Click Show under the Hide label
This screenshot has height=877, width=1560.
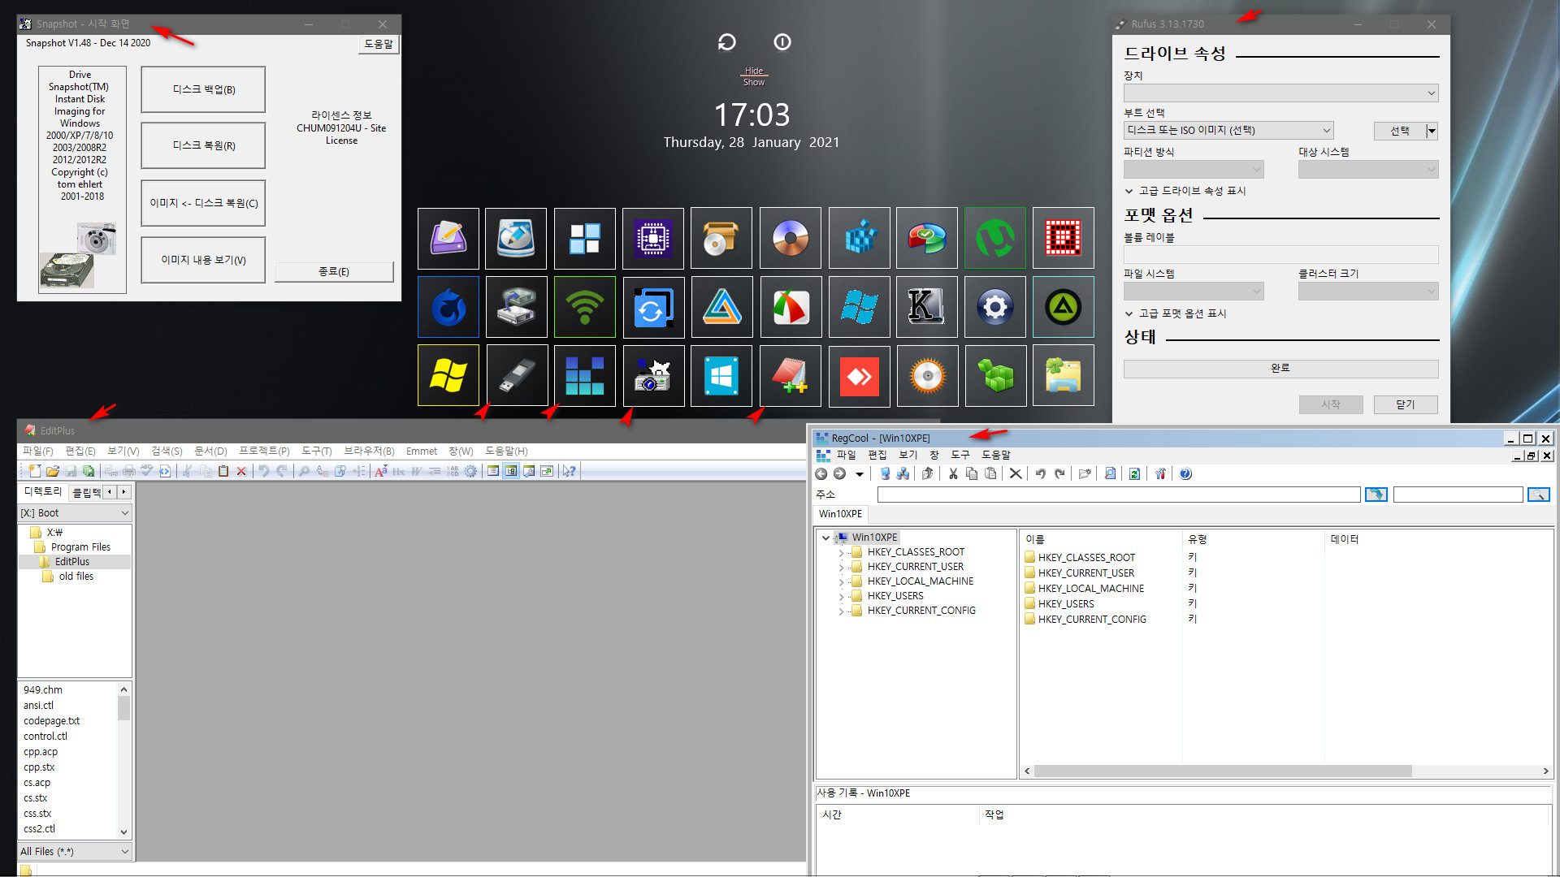tap(754, 83)
